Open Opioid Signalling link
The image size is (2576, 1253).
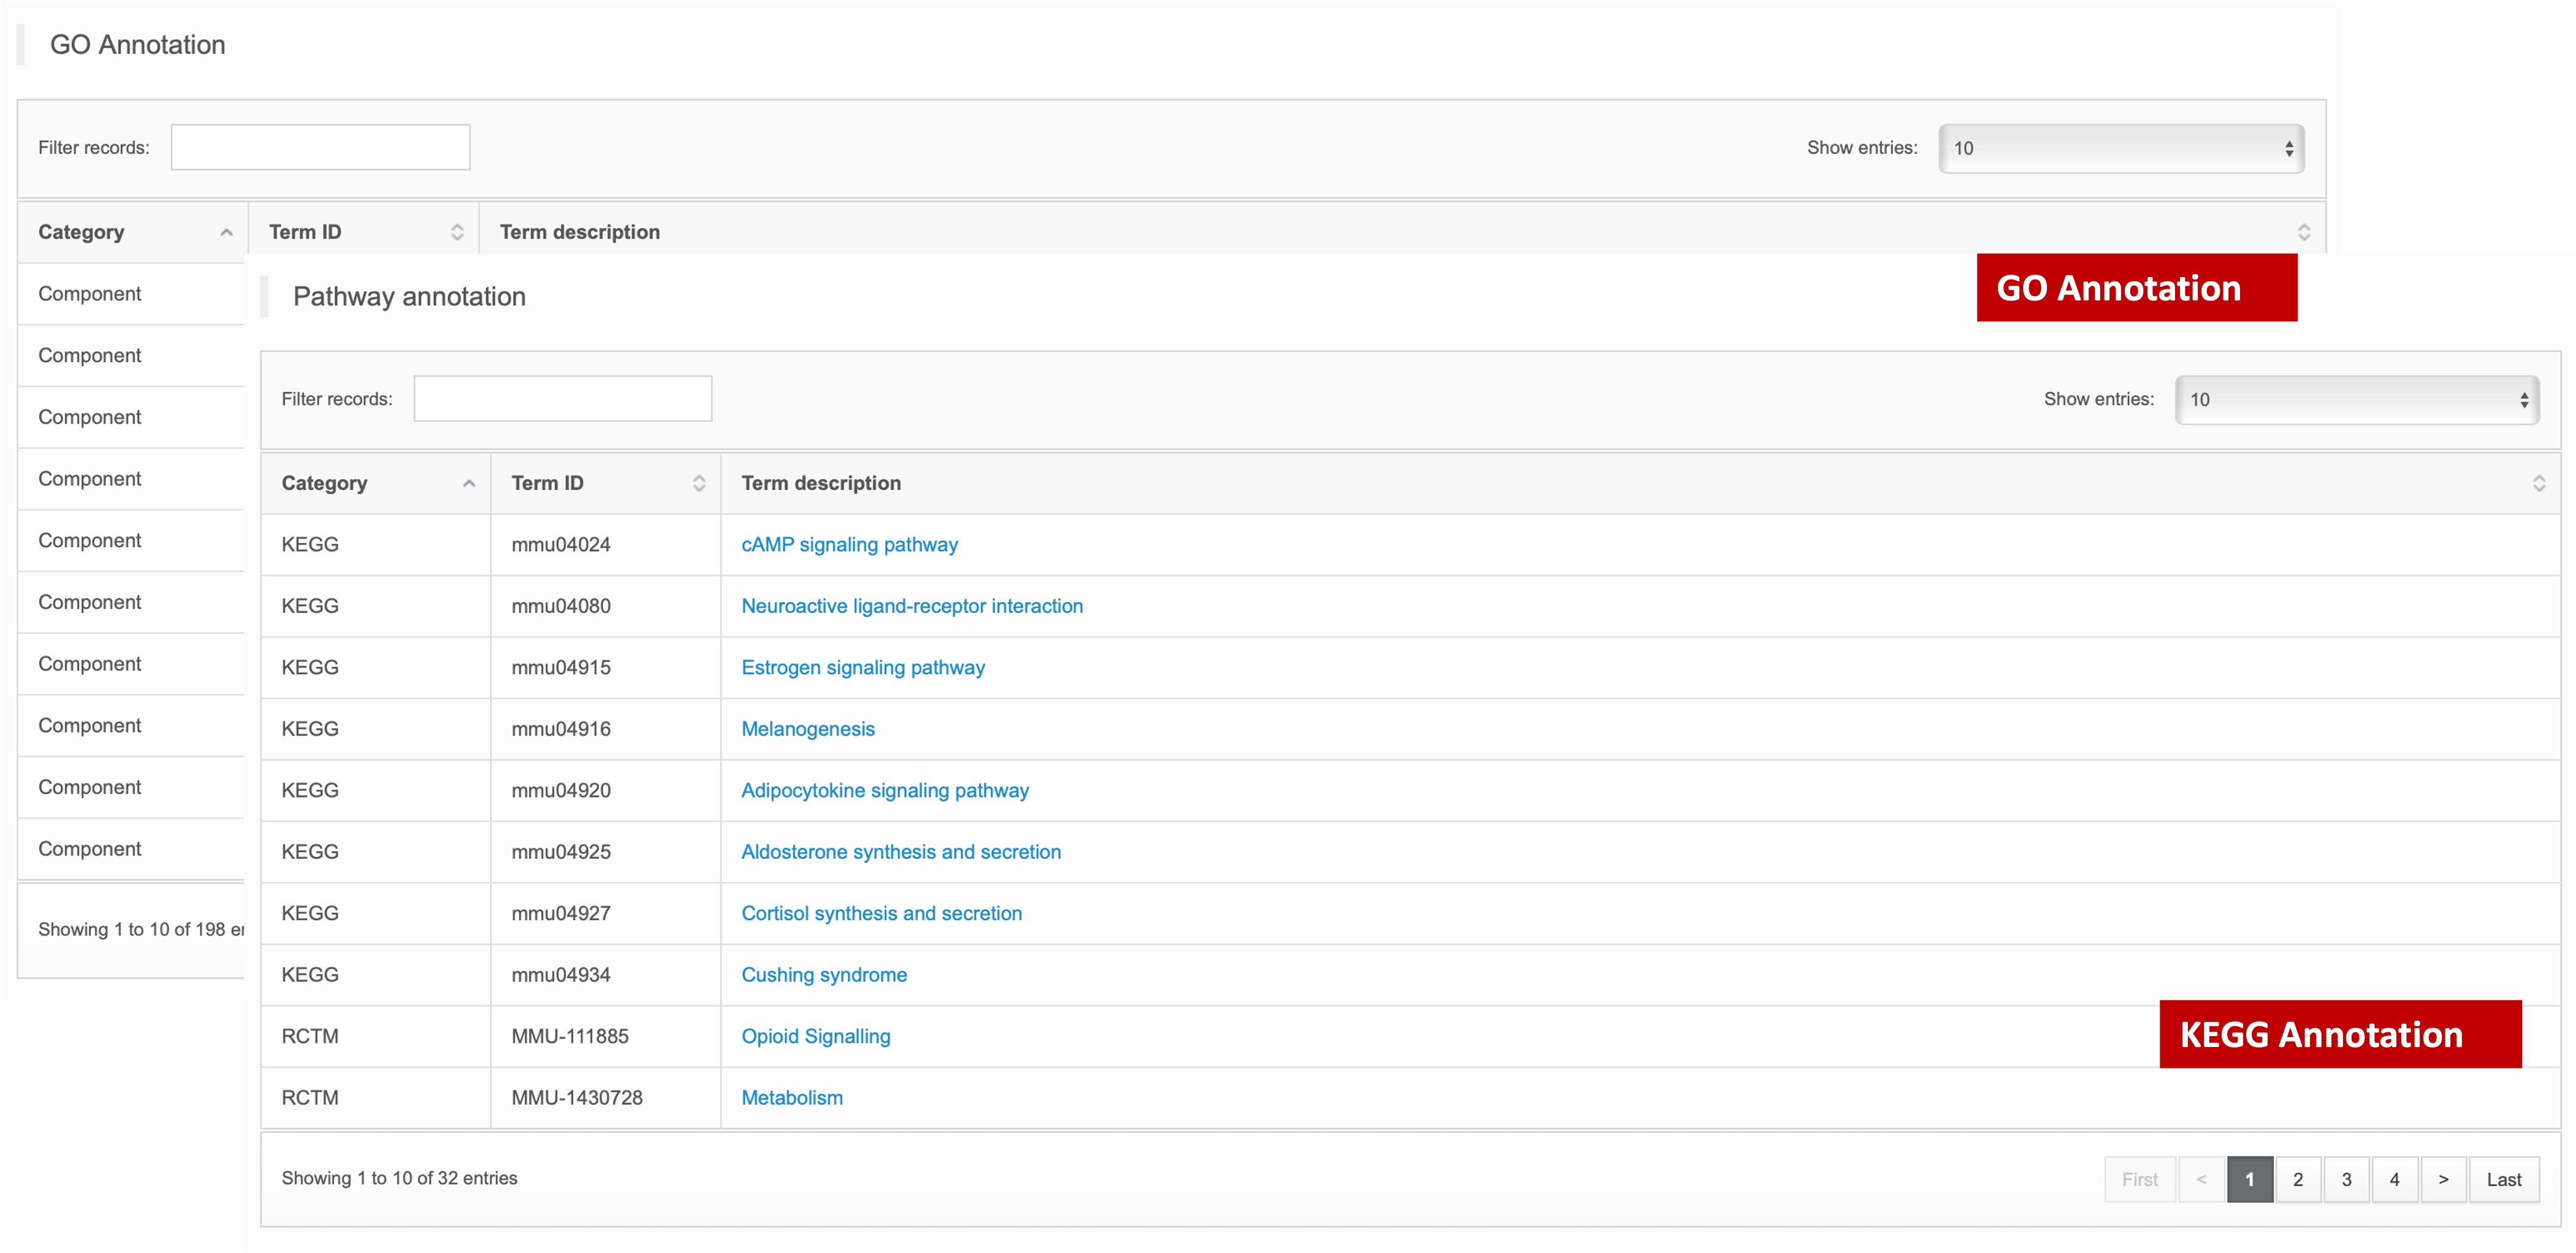point(815,1036)
